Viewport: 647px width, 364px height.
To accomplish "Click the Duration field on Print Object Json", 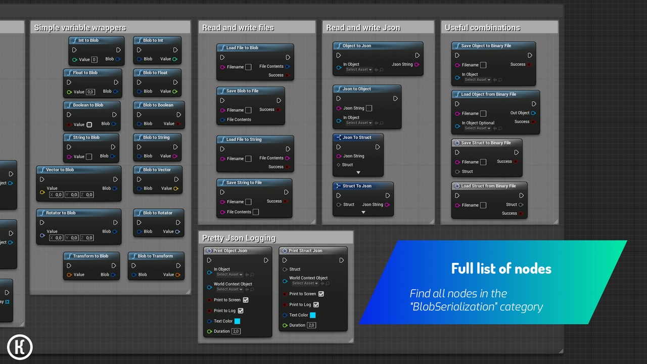I will [236, 332].
